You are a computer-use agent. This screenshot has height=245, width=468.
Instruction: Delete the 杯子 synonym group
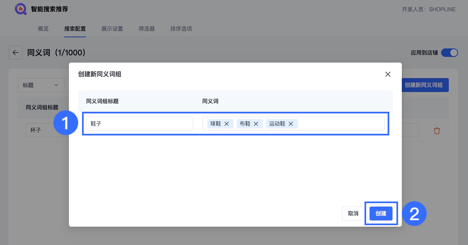(437, 131)
